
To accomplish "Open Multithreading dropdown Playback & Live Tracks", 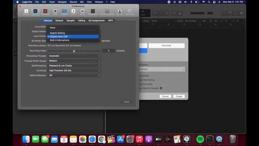I will (x=74, y=66).
